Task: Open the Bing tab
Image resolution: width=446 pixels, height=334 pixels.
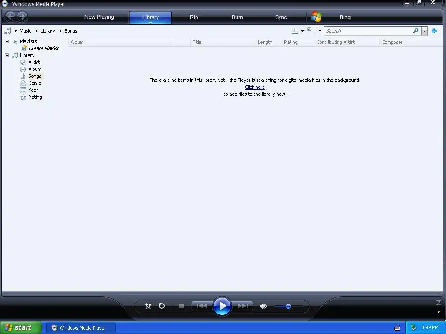Action: click(345, 17)
